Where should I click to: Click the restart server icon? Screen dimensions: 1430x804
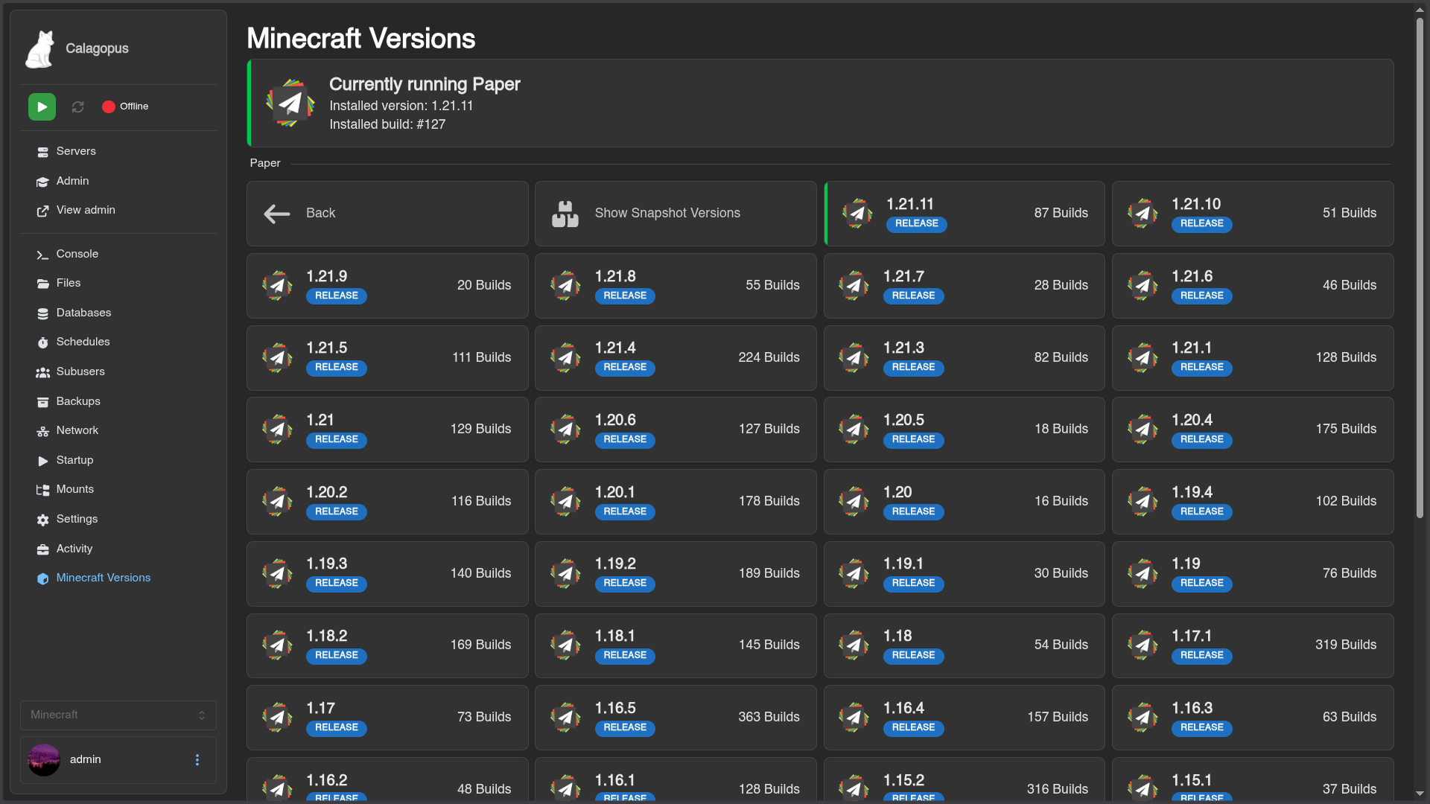click(x=77, y=107)
